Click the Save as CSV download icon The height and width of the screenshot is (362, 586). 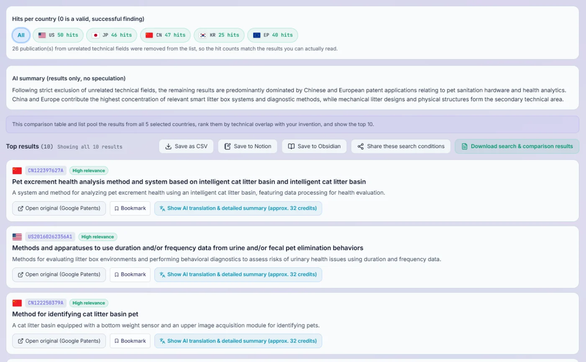[x=169, y=146]
